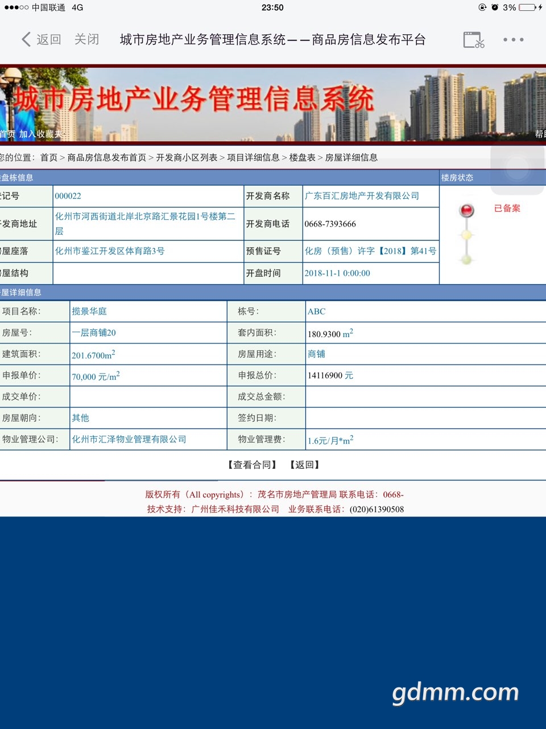Open the screenshot scissors icon
Viewport: 546px width, 729px height.
pos(474,40)
